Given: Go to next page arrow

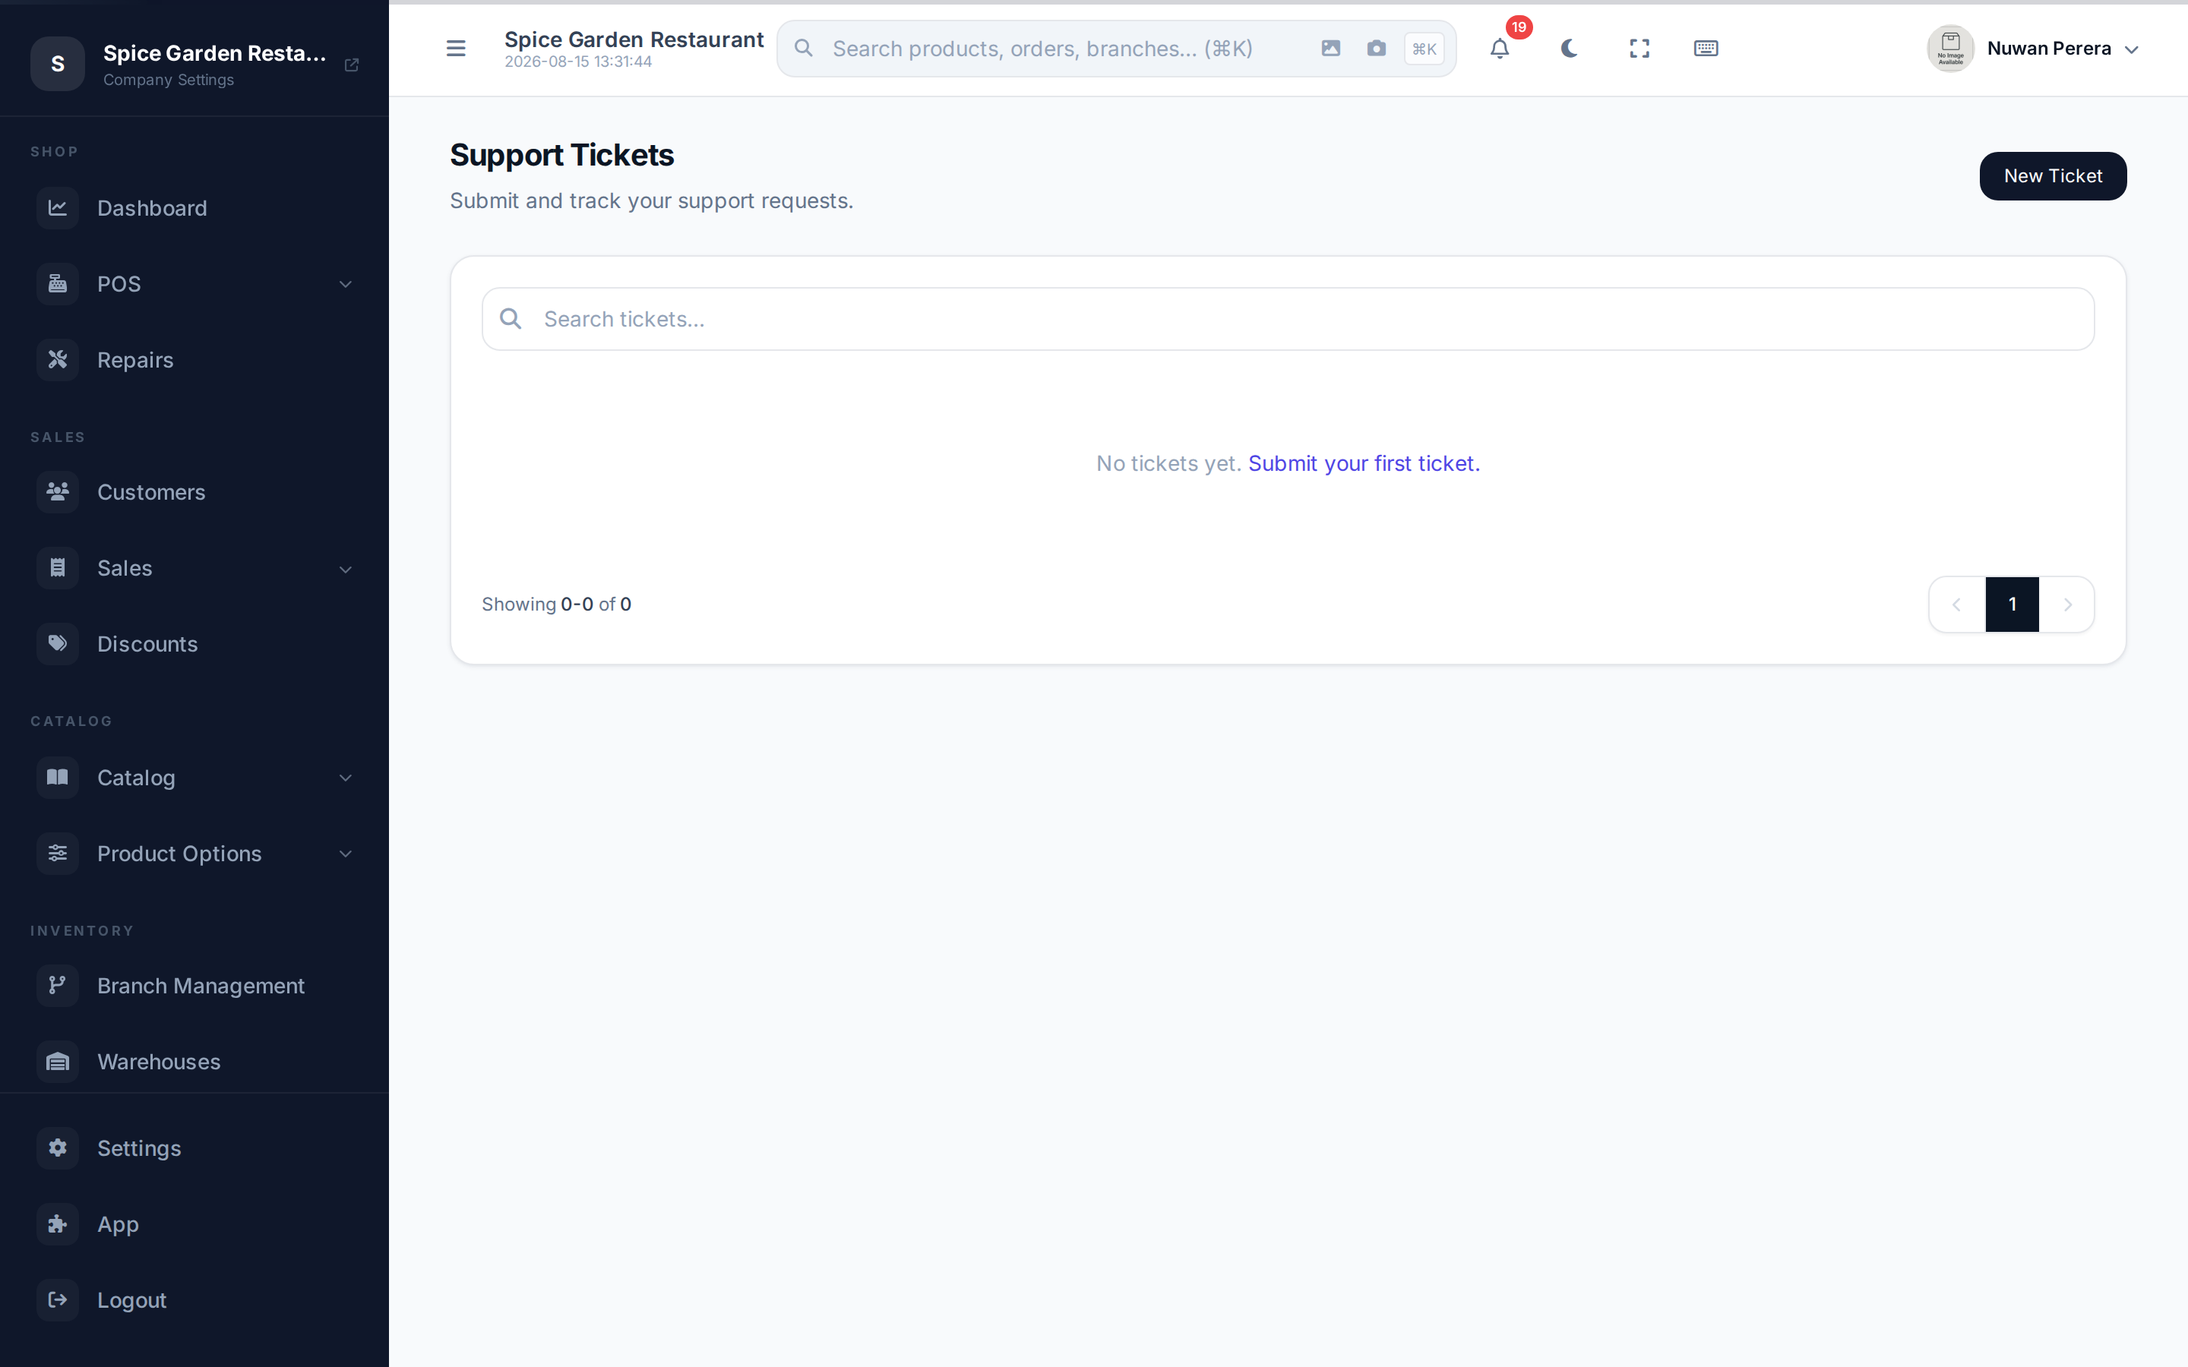Looking at the screenshot, I should click(2067, 605).
